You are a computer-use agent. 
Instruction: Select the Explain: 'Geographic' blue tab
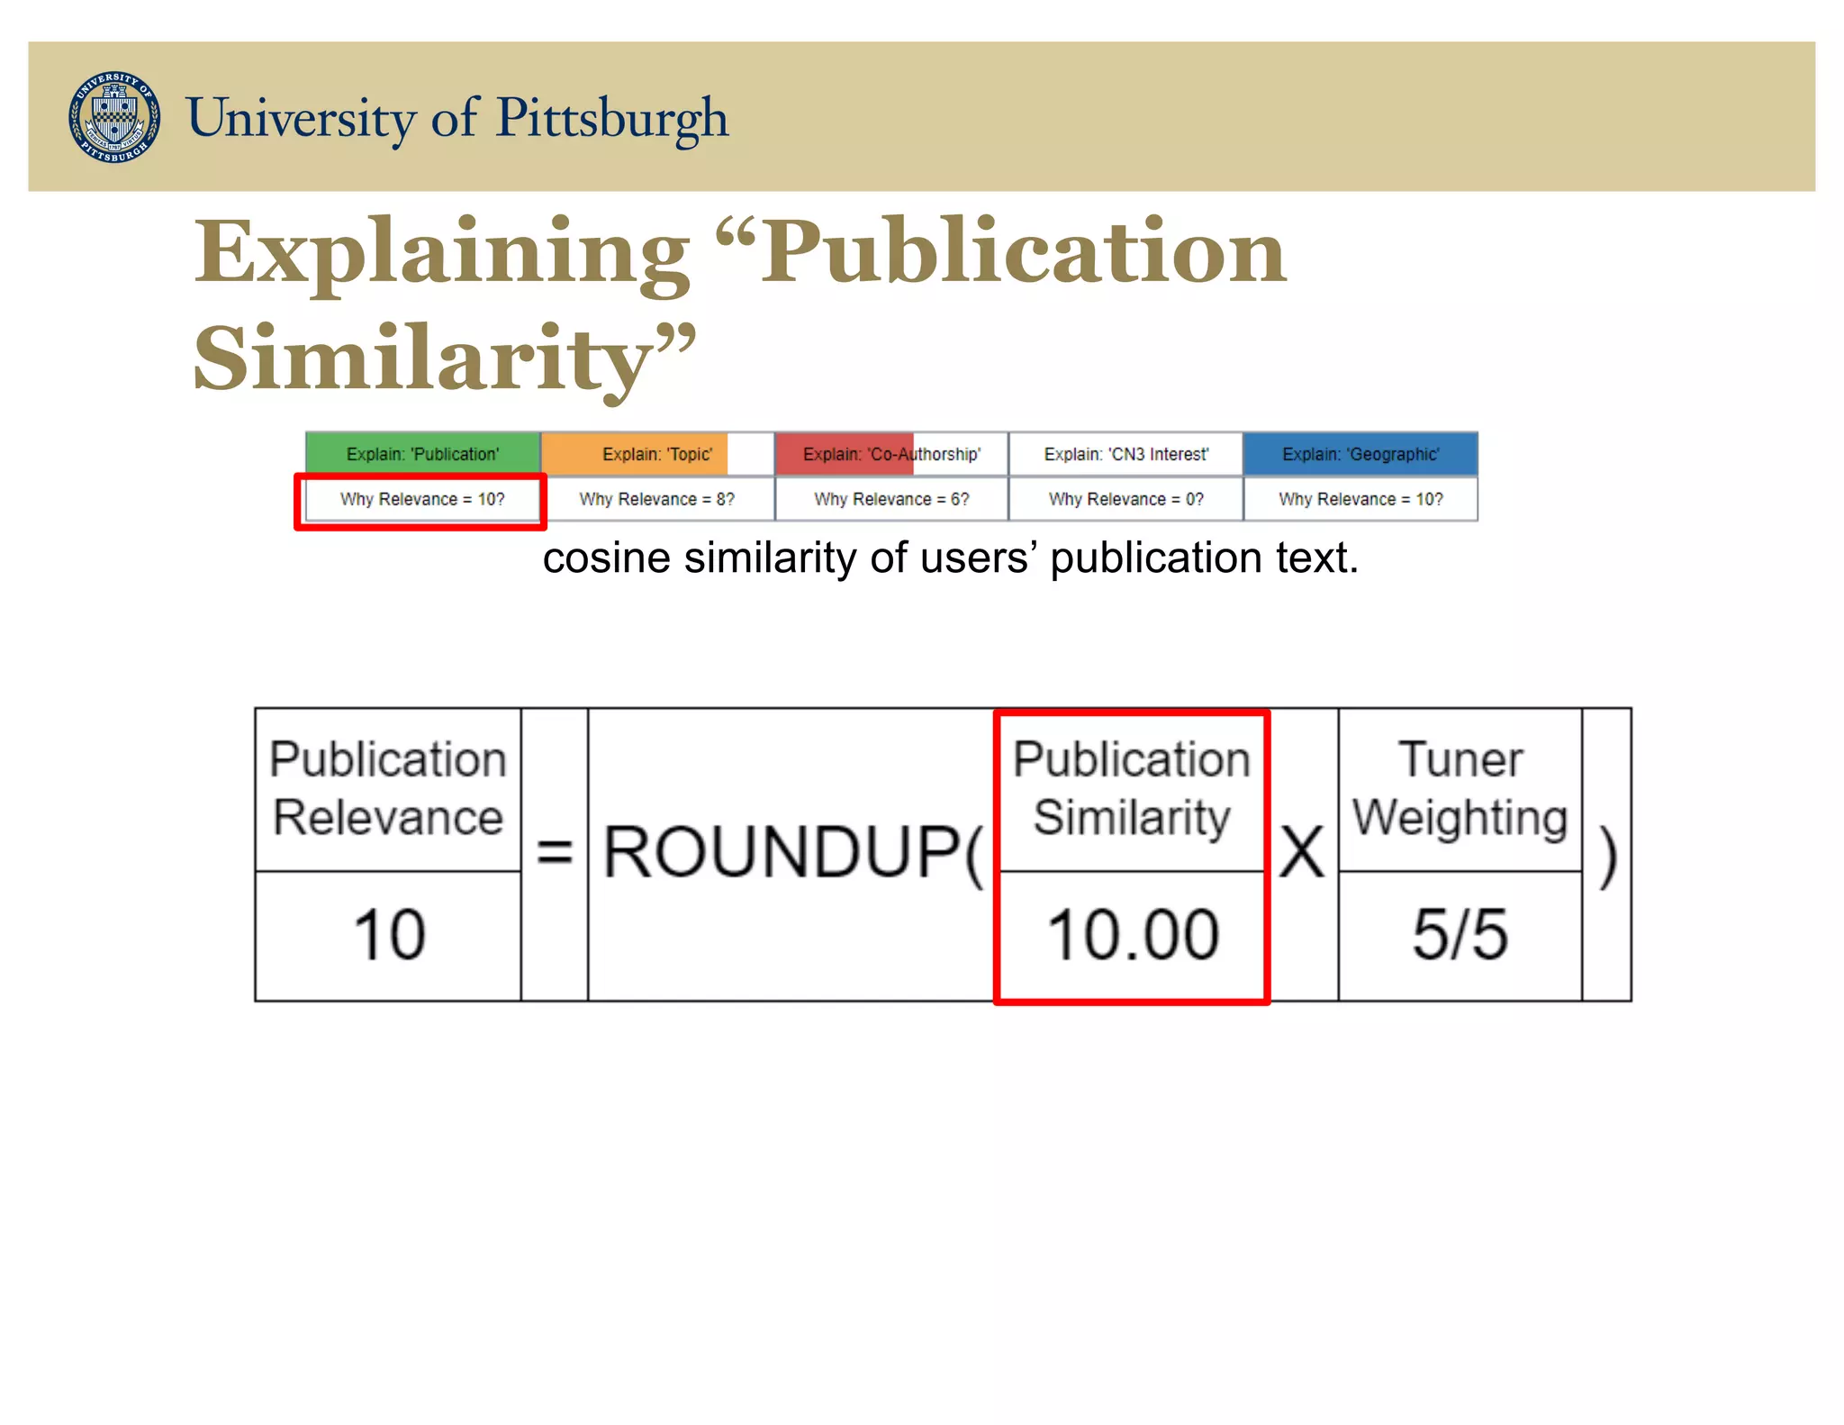point(1360,454)
